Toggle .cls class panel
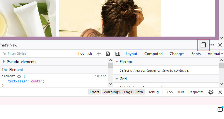 pyautogui.click(x=90, y=53)
